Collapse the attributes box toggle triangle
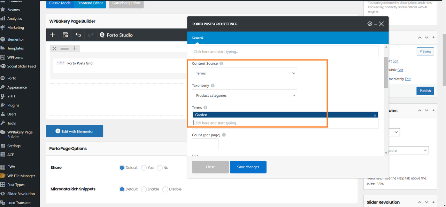This screenshot has height=207, width=446. pyautogui.click(x=433, y=111)
